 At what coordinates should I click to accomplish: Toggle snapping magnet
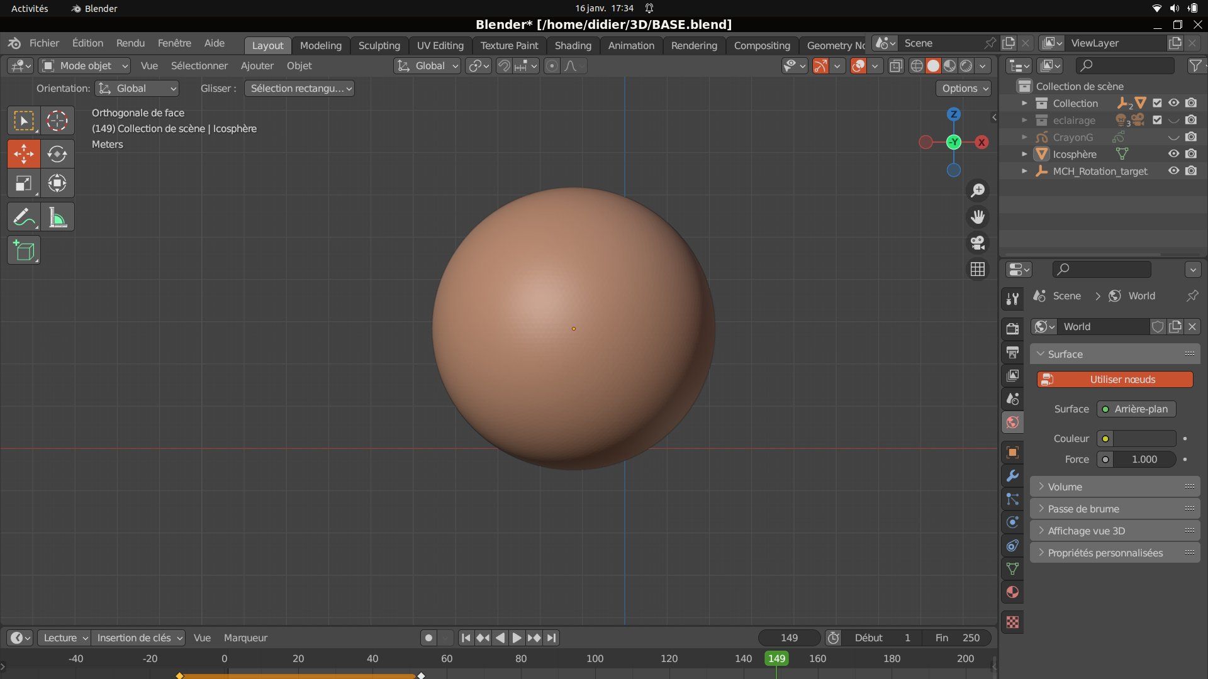[504, 66]
